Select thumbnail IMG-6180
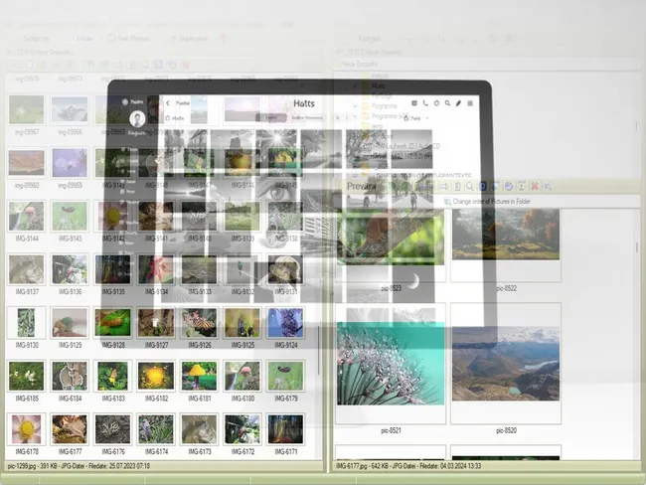The image size is (646, 485). 242,376
